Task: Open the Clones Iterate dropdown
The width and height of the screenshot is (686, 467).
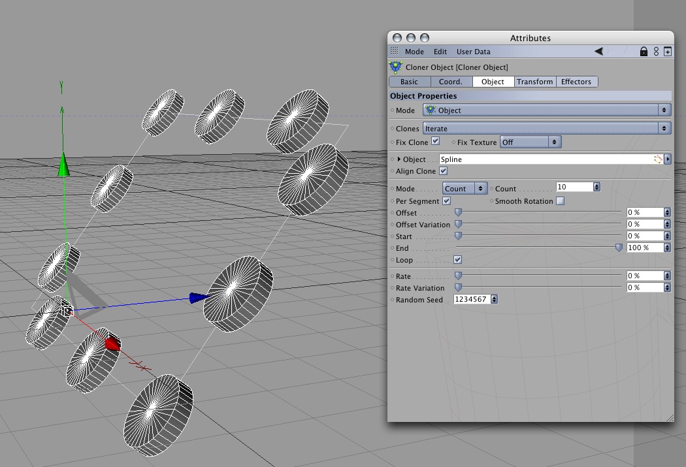Action: 547,129
